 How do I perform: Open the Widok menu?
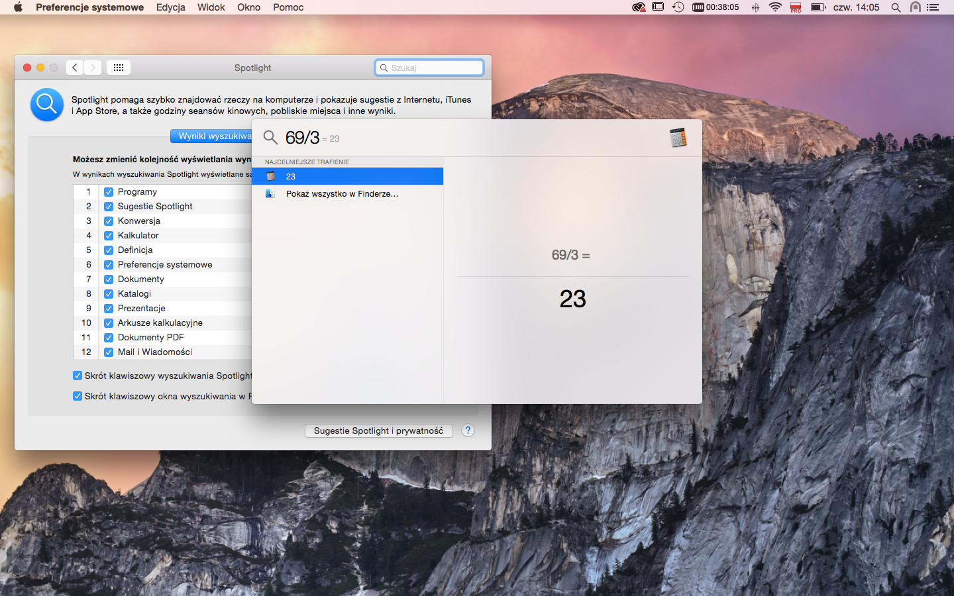coord(211,7)
